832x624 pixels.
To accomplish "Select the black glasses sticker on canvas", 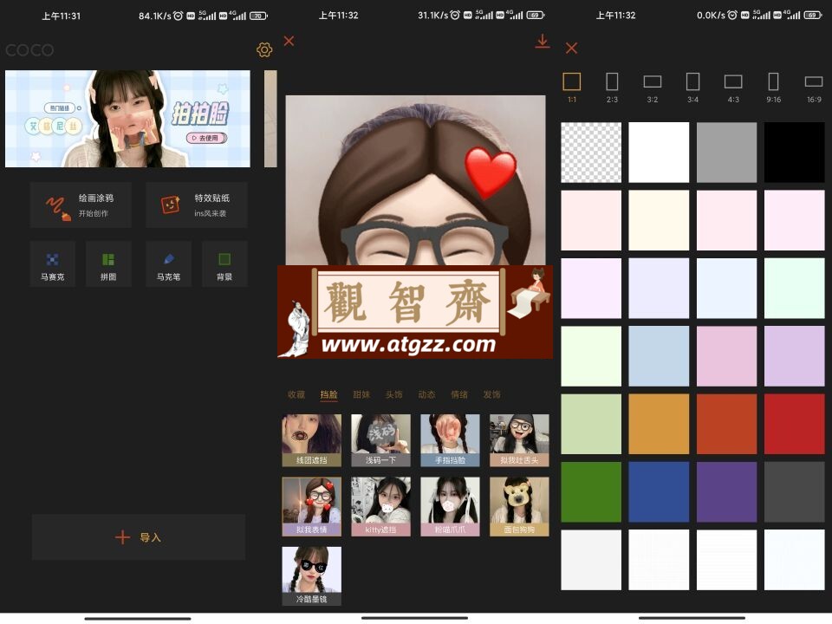I will (425, 243).
